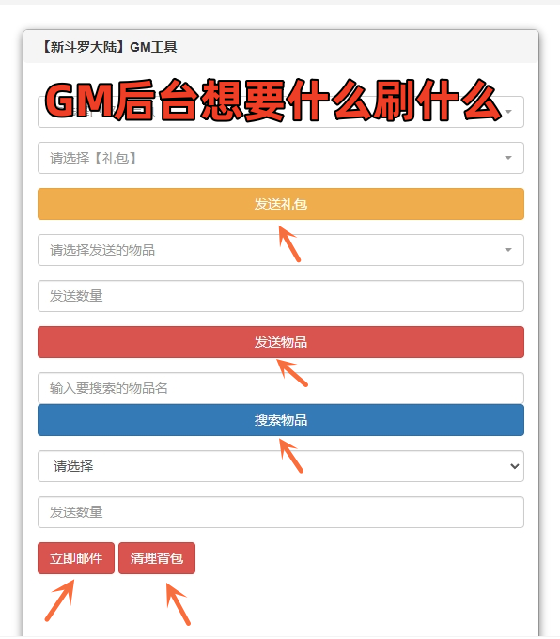The image size is (560, 639).
Task: Open the topmost dropdown hidden under the banner
Action: coord(280,112)
